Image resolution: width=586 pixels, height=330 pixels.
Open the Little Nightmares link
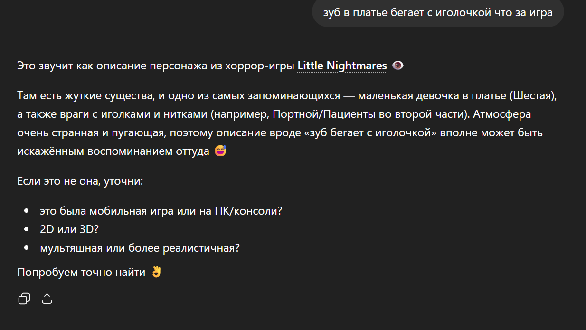click(x=342, y=66)
